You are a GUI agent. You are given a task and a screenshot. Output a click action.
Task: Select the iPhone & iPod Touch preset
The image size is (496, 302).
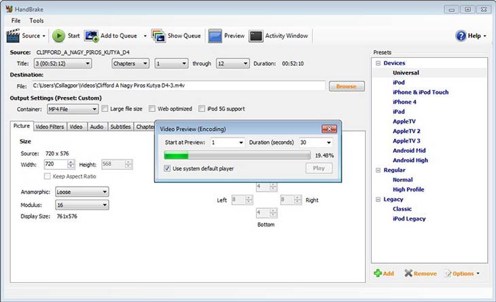421,92
